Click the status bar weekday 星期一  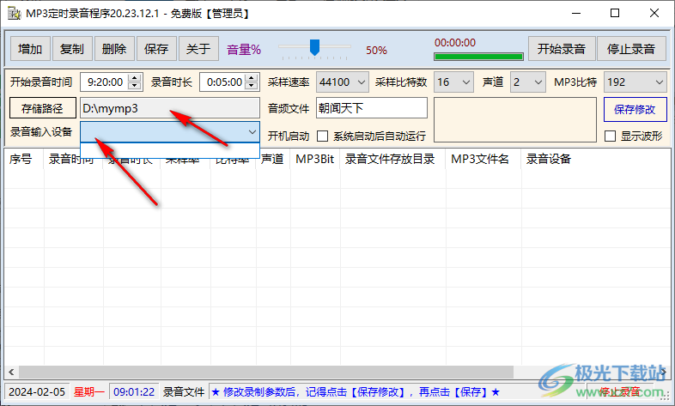88,391
